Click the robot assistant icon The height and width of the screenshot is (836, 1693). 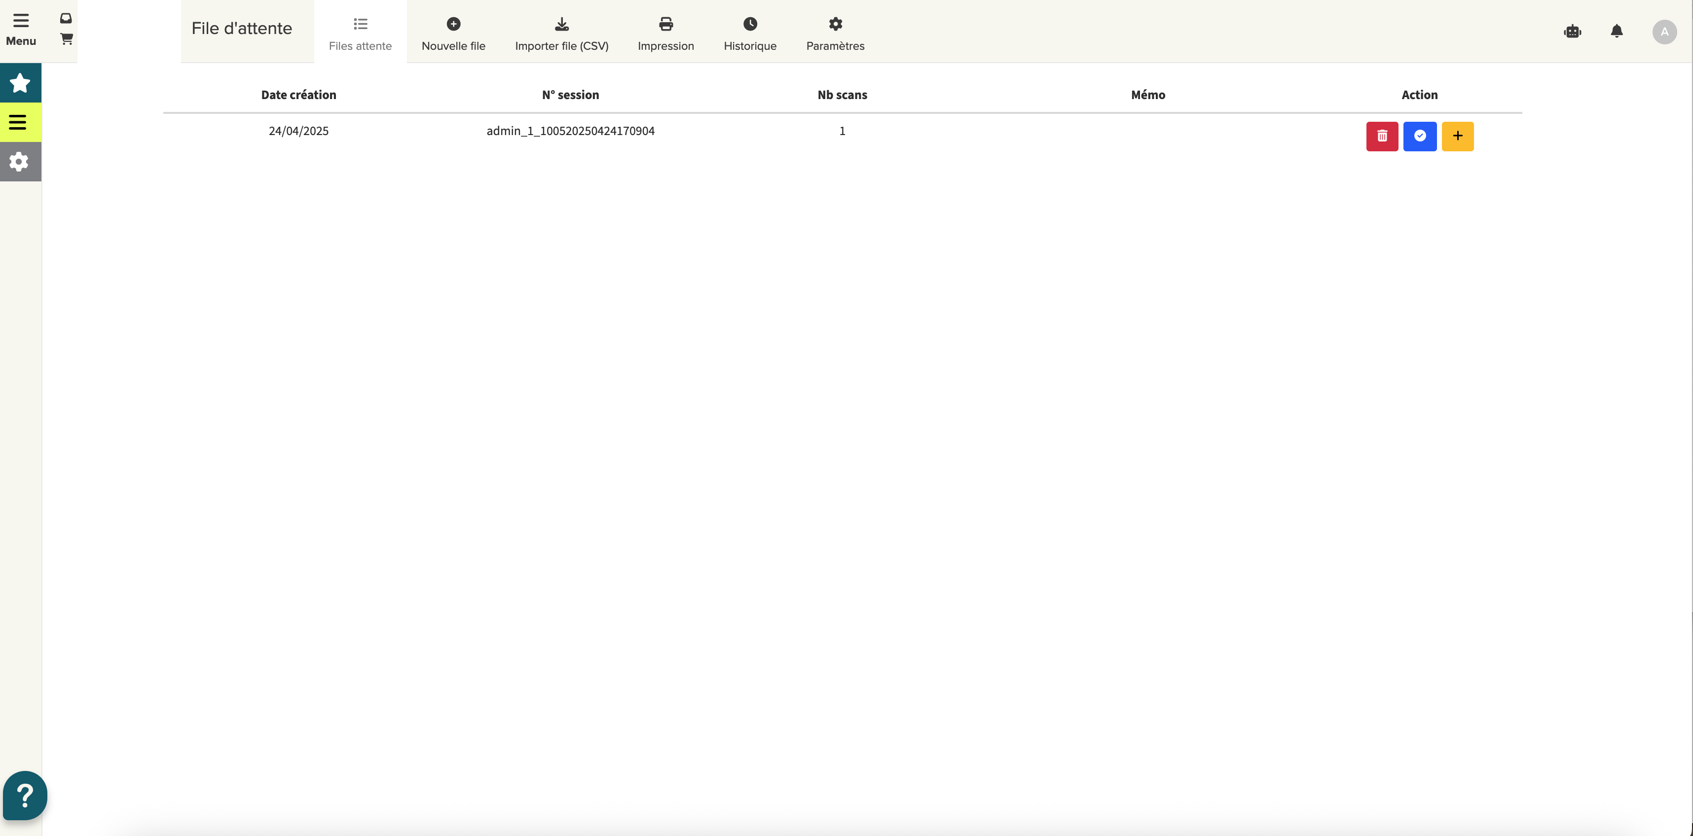pos(1573,32)
